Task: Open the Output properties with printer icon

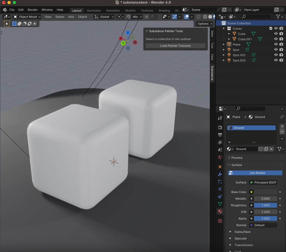Action: (x=220, y=135)
